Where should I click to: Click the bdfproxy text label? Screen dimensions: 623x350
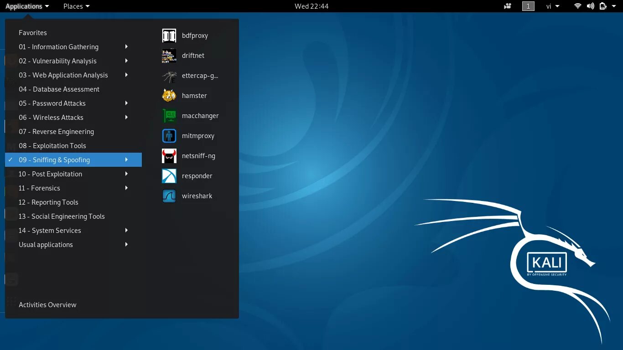[195, 36]
